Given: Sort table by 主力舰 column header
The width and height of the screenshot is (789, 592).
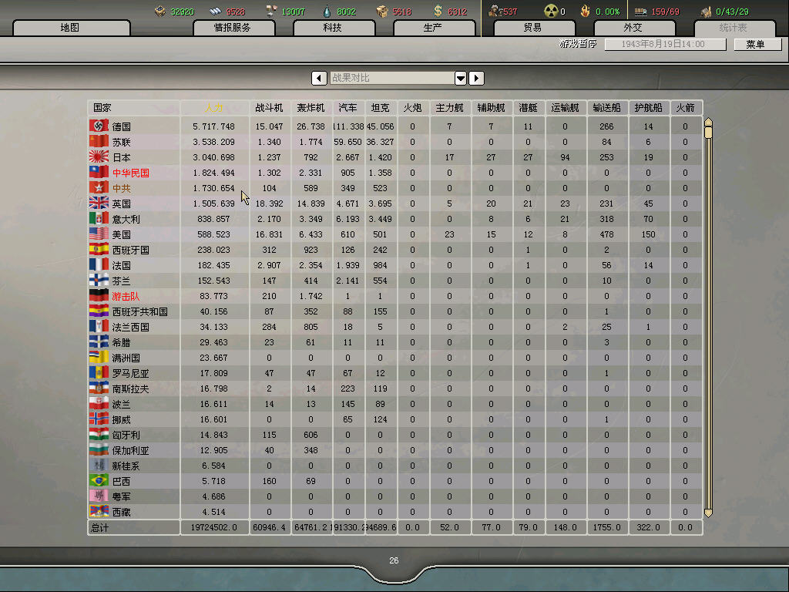Looking at the screenshot, I should [450, 108].
